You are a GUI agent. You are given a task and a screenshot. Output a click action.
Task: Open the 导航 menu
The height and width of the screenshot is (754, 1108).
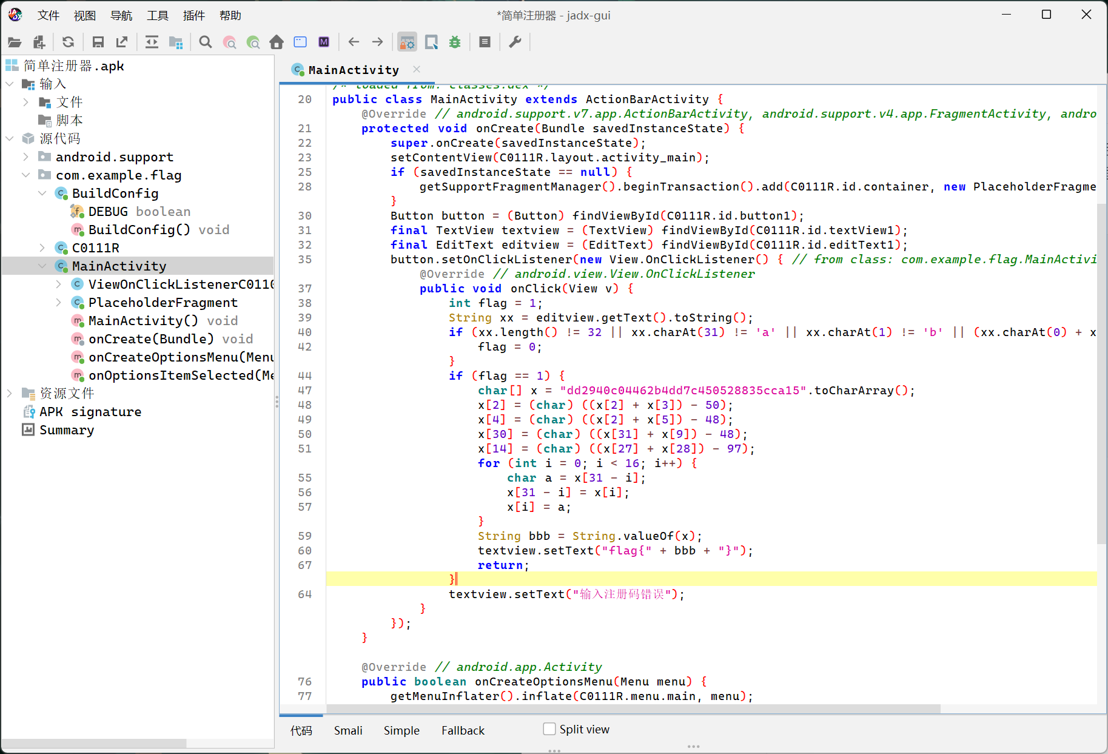pos(121,15)
